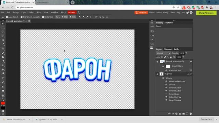
Task: Create a new folder in Layers panel
Action: pyautogui.click(x=183, y=114)
